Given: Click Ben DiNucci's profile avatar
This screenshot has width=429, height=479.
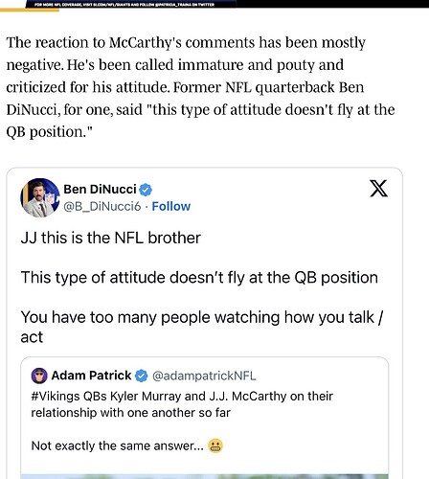Looking at the screenshot, I should (40, 197).
